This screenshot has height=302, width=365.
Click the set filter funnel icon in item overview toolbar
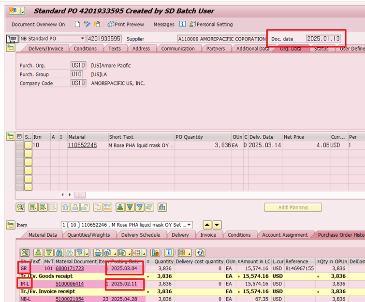(x=140, y=207)
